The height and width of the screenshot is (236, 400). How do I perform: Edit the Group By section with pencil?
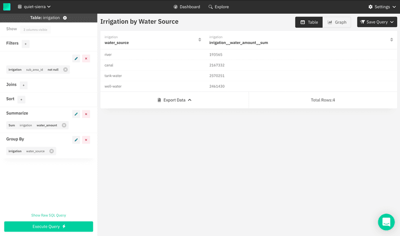76,140
